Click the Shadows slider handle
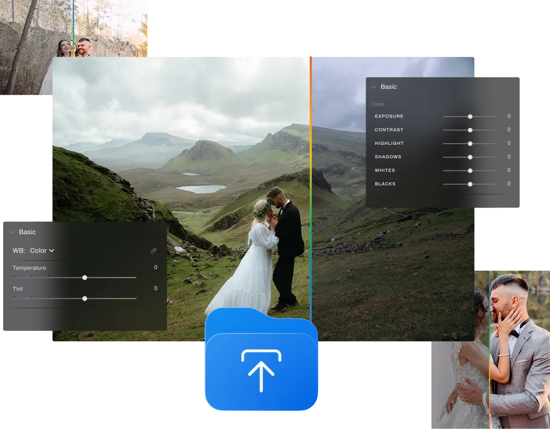The image size is (550, 429). pyautogui.click(x=470, y=157)
